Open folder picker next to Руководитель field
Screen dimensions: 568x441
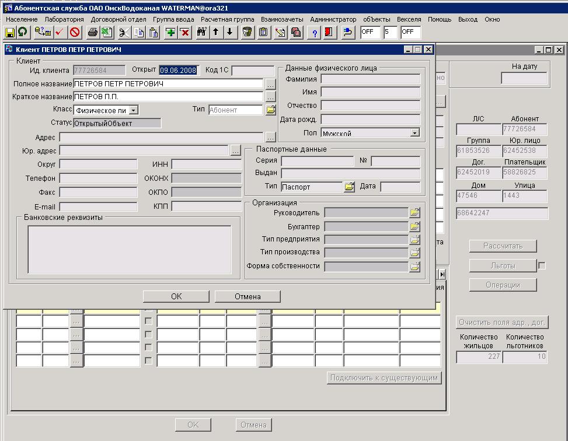point(414,213)
